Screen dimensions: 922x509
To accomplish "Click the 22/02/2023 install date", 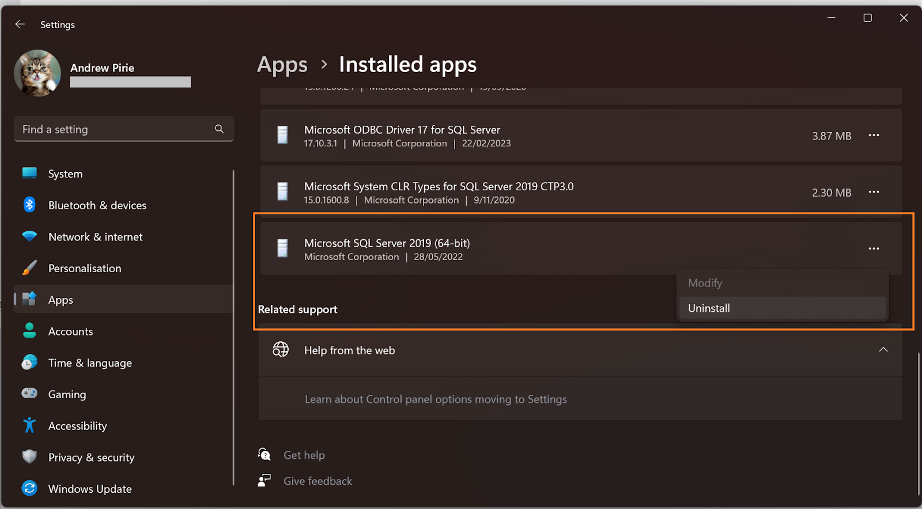I will (486, 143).
